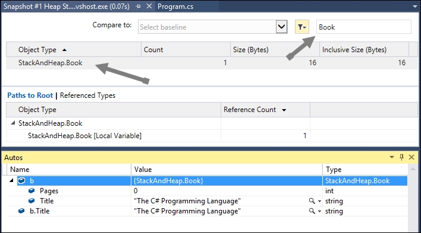
Task: Open Autos window options dropdown arrow
Action: [392, 157]
